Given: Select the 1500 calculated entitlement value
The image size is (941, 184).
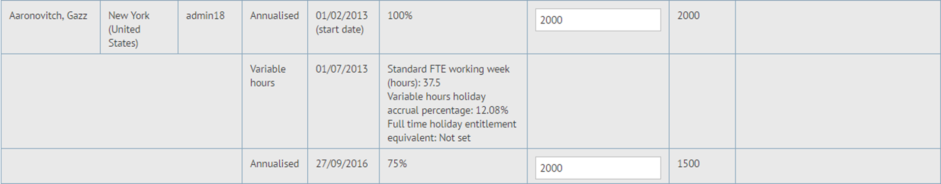Looking at the screenshot, I should coord(688,164).
